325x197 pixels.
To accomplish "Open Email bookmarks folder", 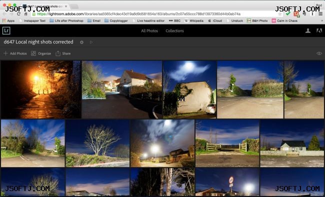I will (x=94, y=20).
